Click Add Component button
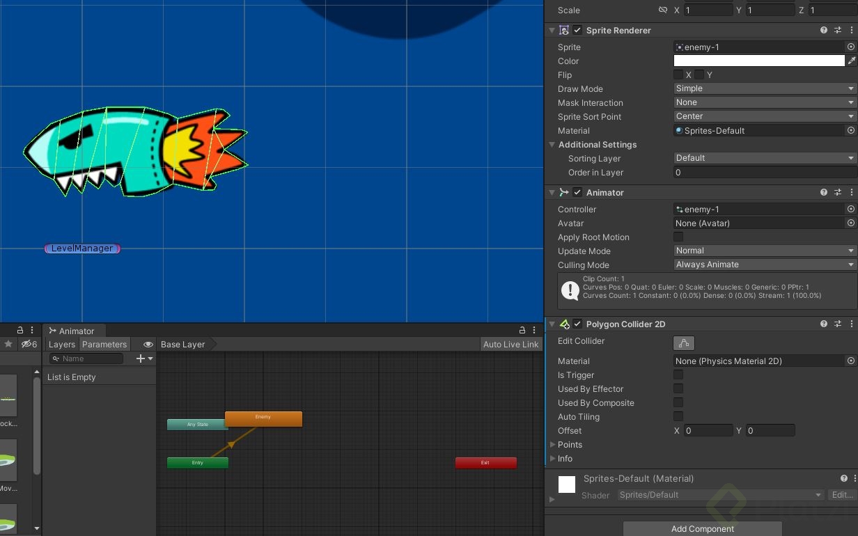858x536 pixels. [703, 529]
